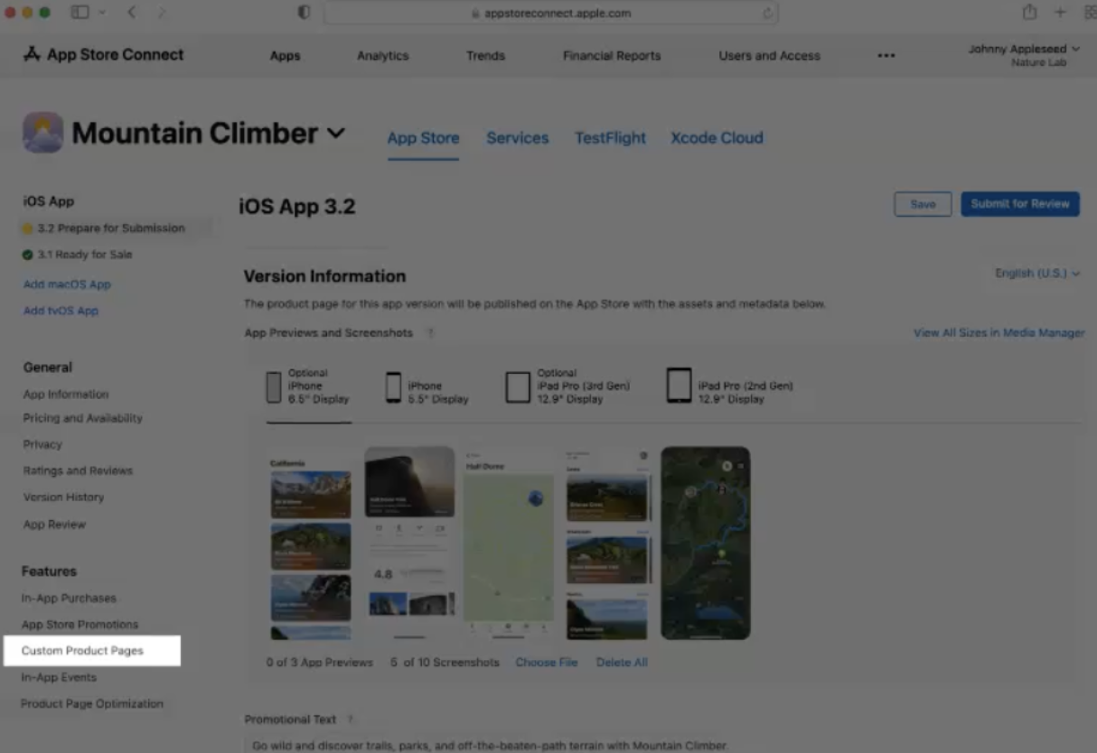
Task: Select the iPhone 6.5" Display device icon
Action: click(x=274, y=386)
